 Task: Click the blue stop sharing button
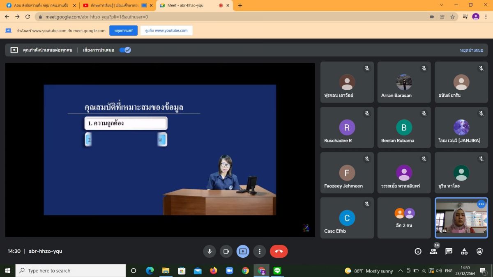tap(123, 31)
